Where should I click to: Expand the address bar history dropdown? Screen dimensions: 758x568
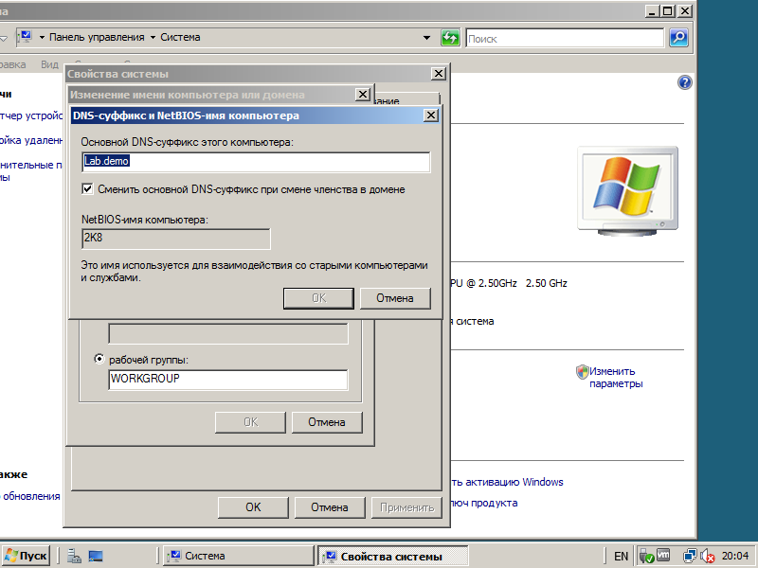coord(426,38)
